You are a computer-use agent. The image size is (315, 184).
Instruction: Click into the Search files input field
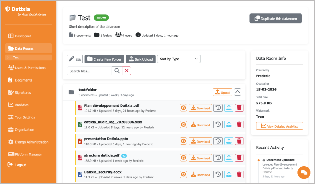89,71
